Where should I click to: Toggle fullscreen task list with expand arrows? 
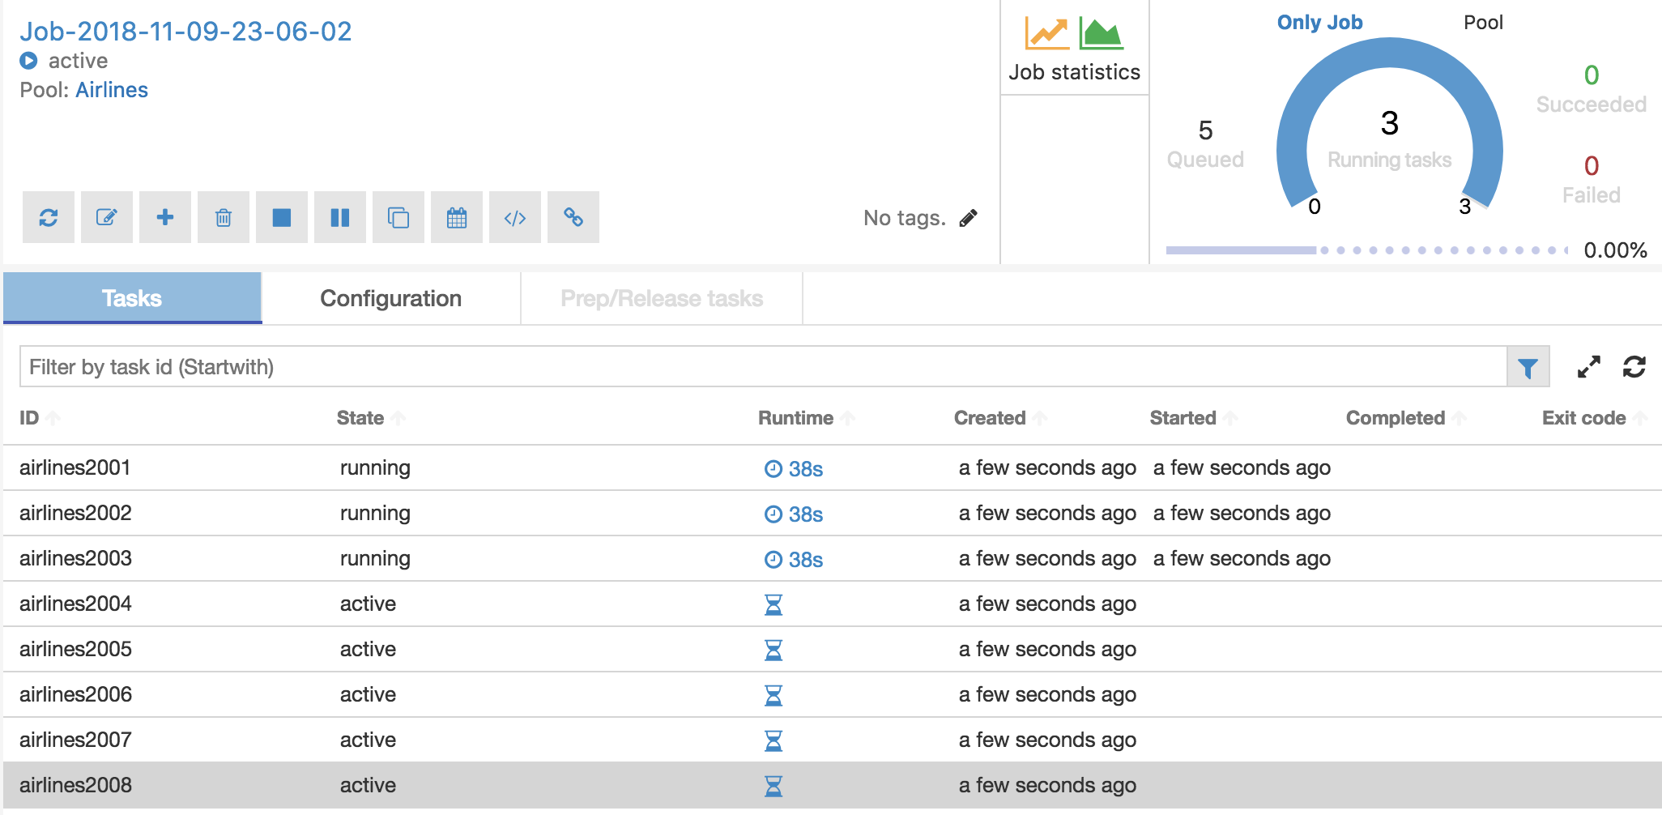pos(1588,366)
